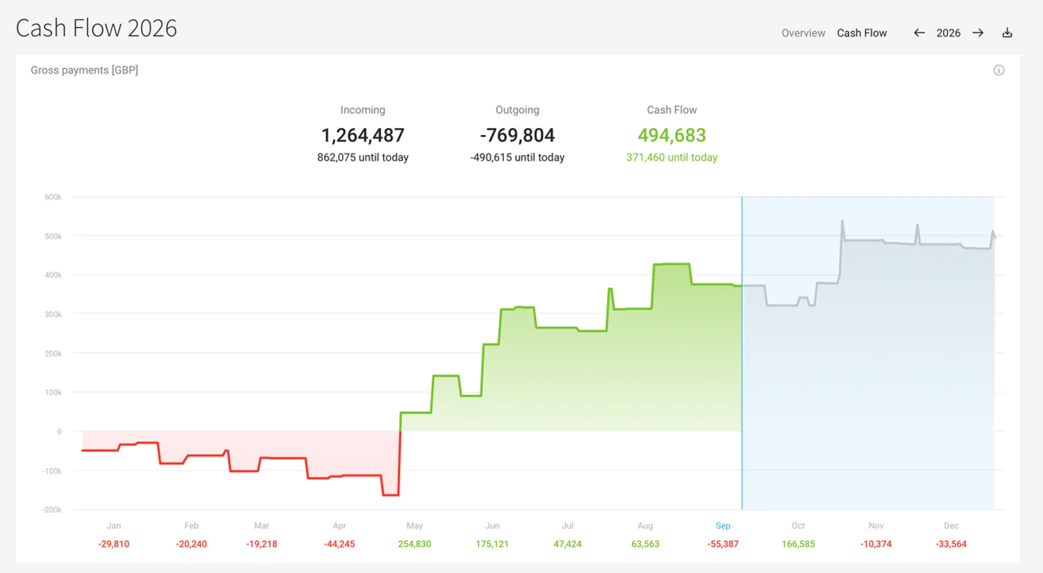Select the highlighted Sep month label

pyautogui.click(x=723, y=526)
